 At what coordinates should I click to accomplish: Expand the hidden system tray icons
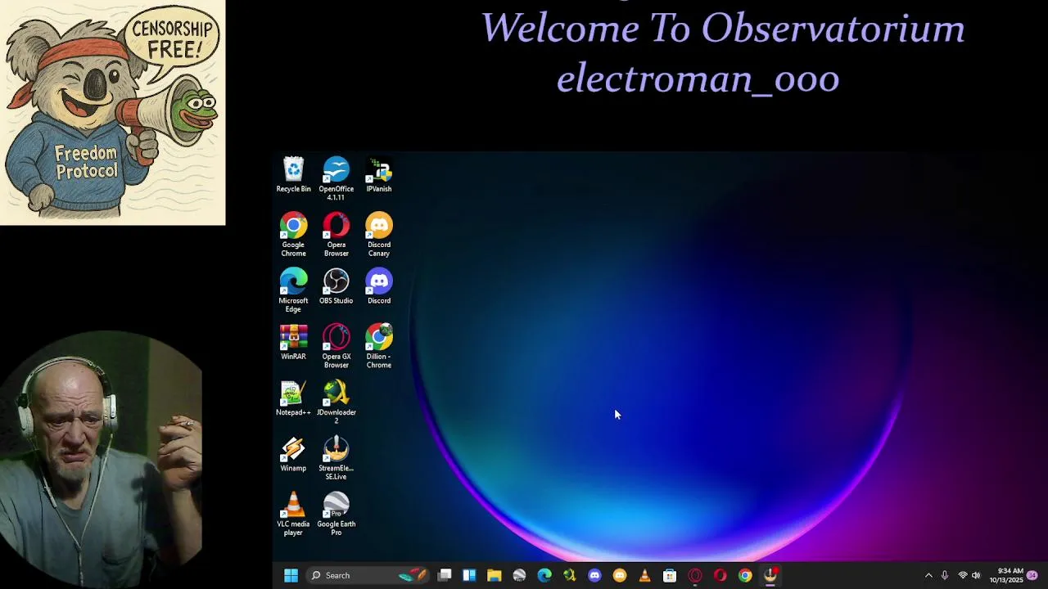[x=928, y=575]
